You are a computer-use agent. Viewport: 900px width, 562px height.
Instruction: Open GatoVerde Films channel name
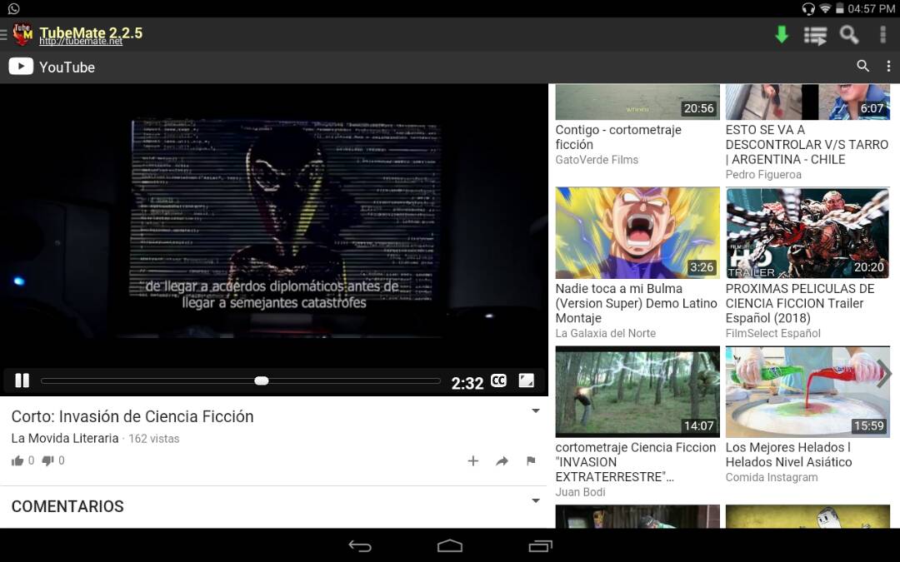[597, 160]
